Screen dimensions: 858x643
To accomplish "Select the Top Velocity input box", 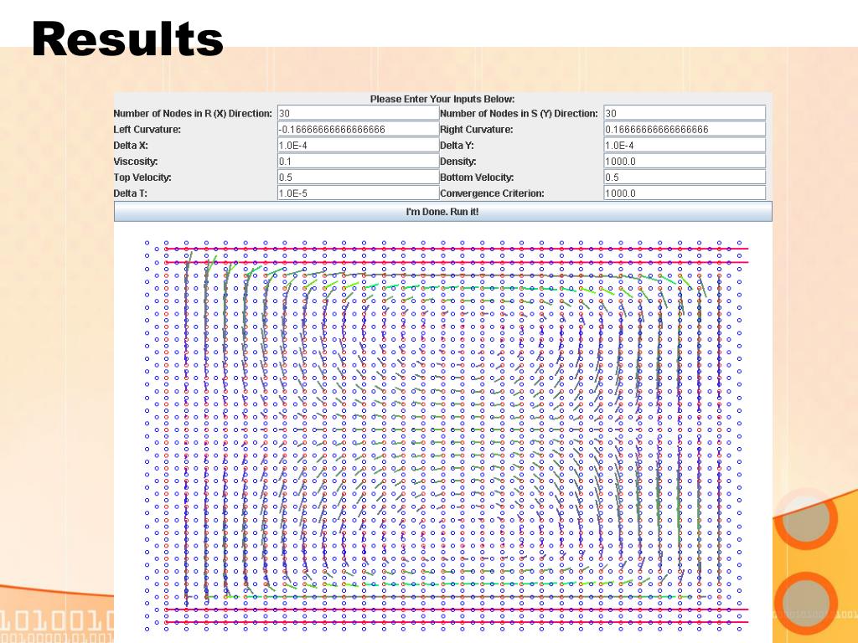I will pyautogui.click(x=359, y=177).
